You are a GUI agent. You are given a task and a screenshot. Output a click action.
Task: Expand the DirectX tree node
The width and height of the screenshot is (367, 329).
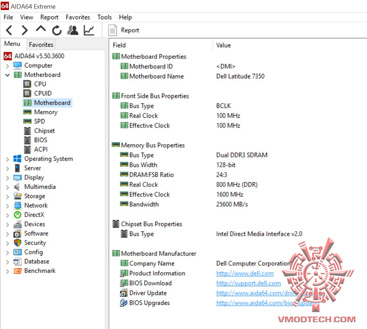tap(8, 215)
